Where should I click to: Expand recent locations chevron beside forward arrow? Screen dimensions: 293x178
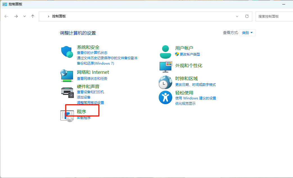24,16
